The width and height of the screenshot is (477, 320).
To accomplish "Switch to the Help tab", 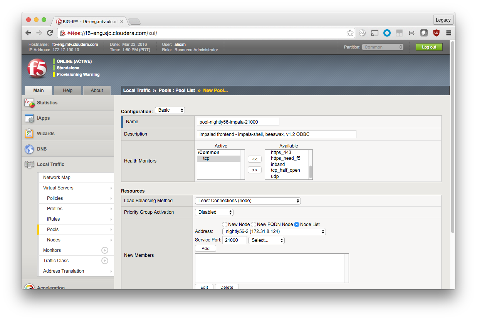I will [67, 90].
